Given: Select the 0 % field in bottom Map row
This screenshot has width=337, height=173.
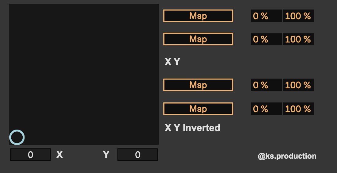Looking at the screenshot, I should [266, 109].
